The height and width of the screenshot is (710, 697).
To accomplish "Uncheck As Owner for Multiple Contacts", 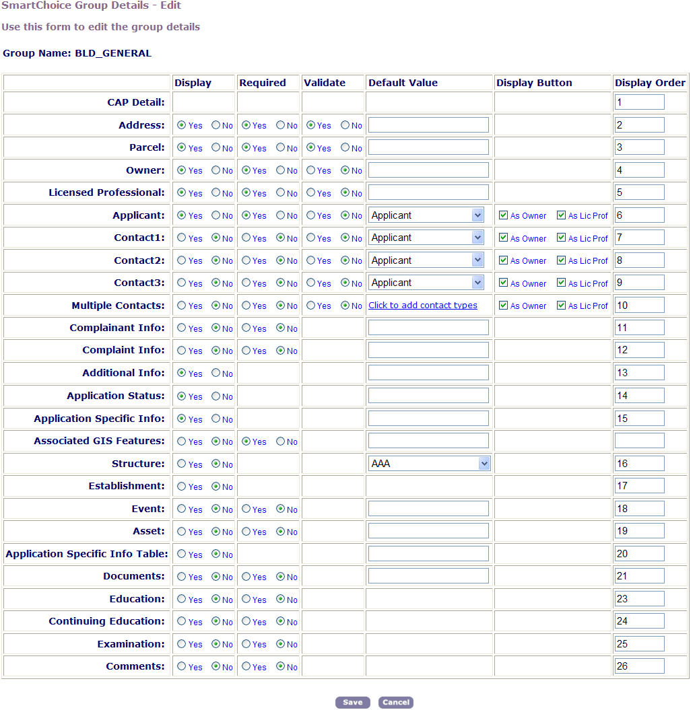I will tap(503, 306).
